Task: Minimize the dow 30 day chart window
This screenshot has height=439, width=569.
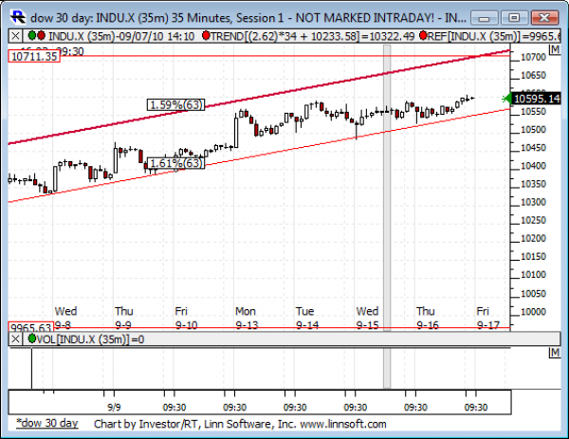Action: [485, 17]
